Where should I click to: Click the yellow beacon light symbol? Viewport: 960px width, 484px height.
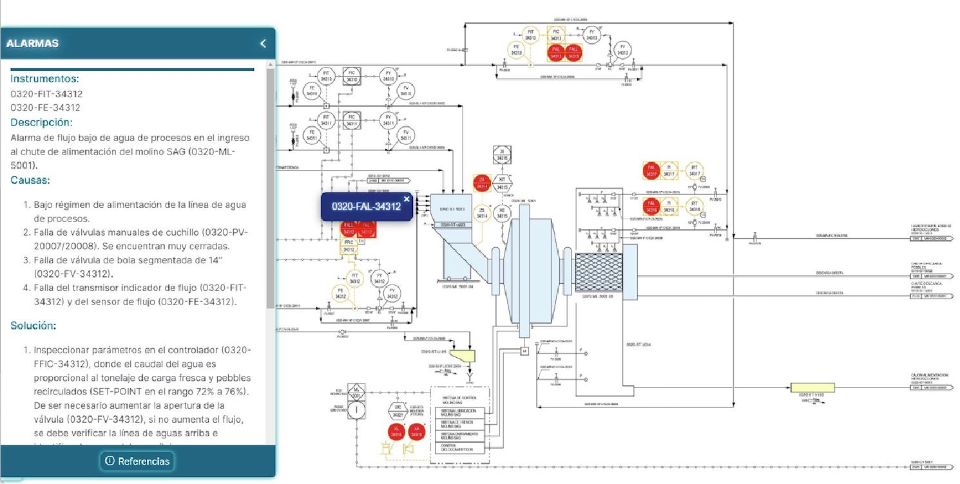387,449
